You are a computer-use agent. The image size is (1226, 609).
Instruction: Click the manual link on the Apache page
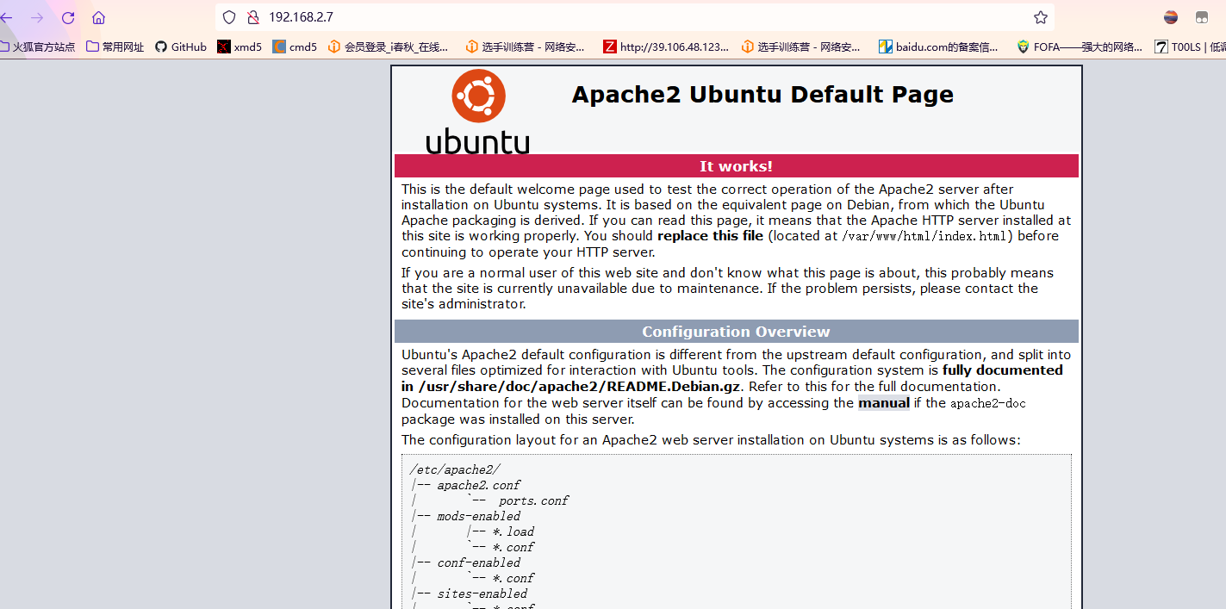pyautogui.click(x=884, y=402)
